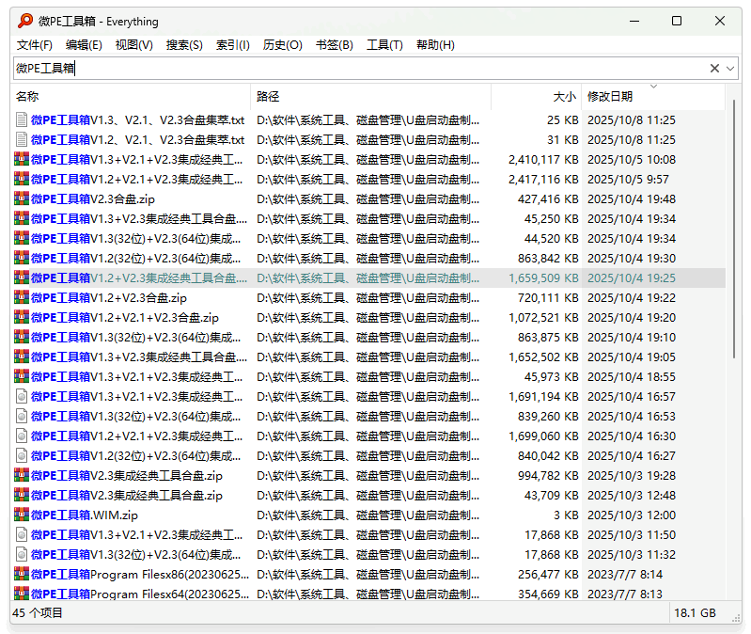
Task: Select the file name 微PE工具箱V2.3合盘.zip
Action: (93, 198)
